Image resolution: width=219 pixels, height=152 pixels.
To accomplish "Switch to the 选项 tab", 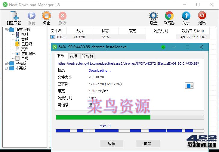I will (x=73, y=56).
